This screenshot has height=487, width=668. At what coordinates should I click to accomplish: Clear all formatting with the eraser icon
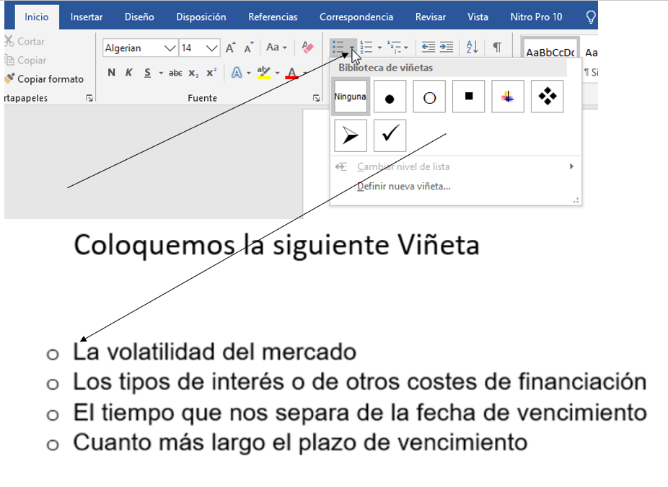[307, 48]
